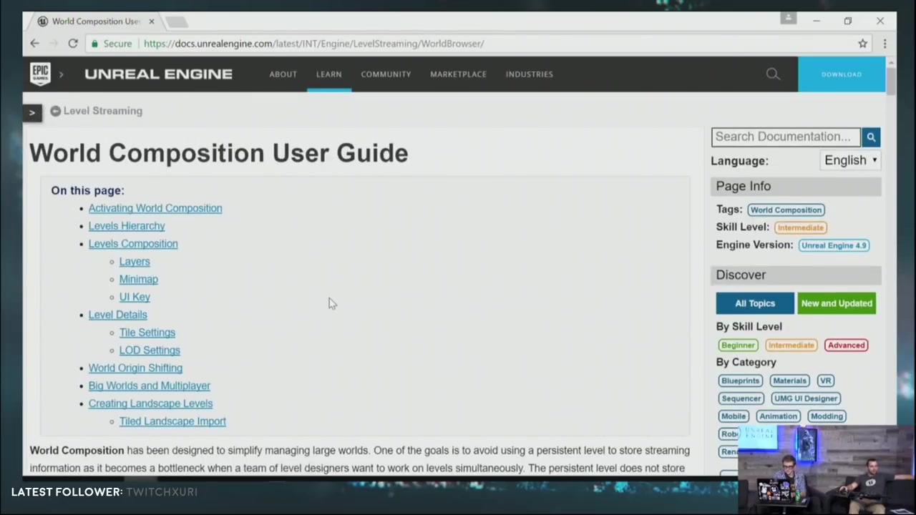Click the Unreal Engine wordmark

point(158,74)
